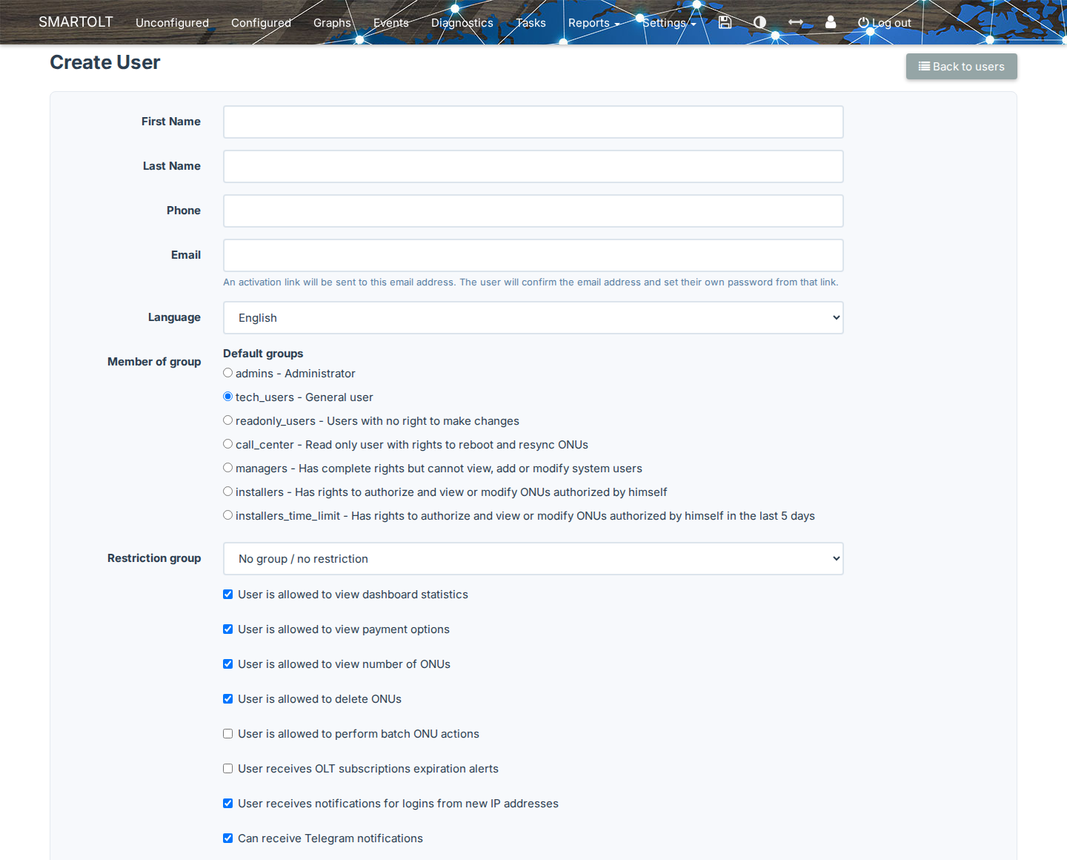Toggle the half-circle contrast theme icon

coord(759,22)
